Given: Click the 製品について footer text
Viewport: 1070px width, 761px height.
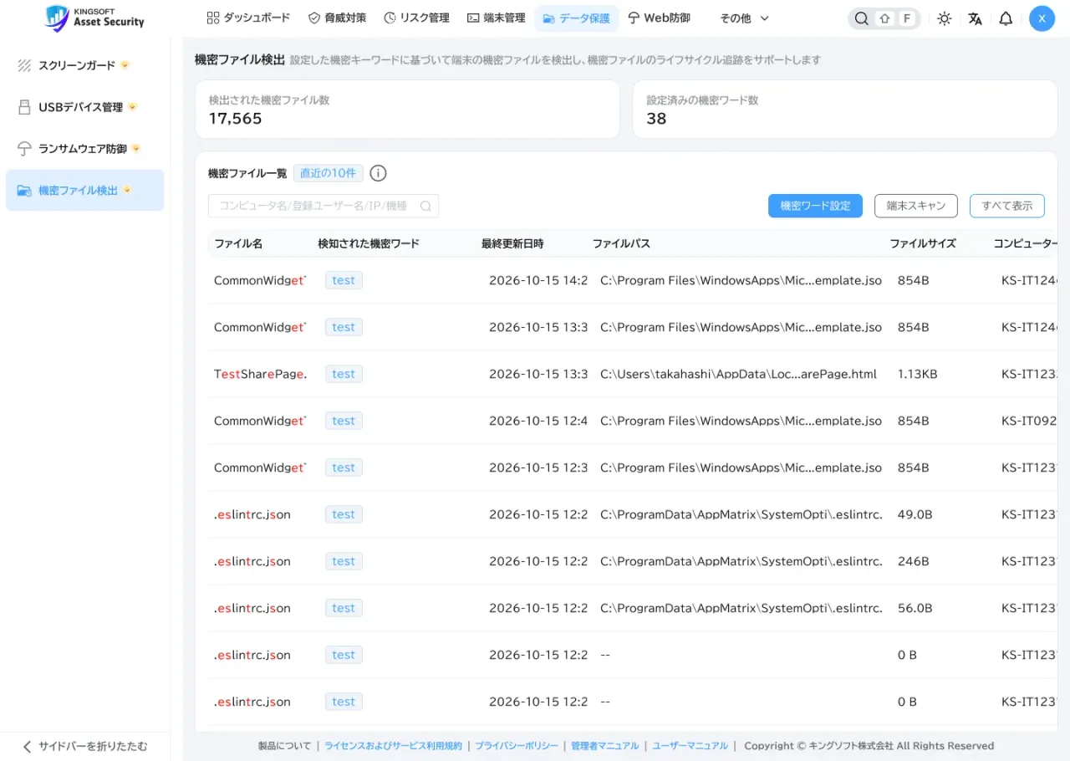Looking at the screenshot, I should point(284,746).
